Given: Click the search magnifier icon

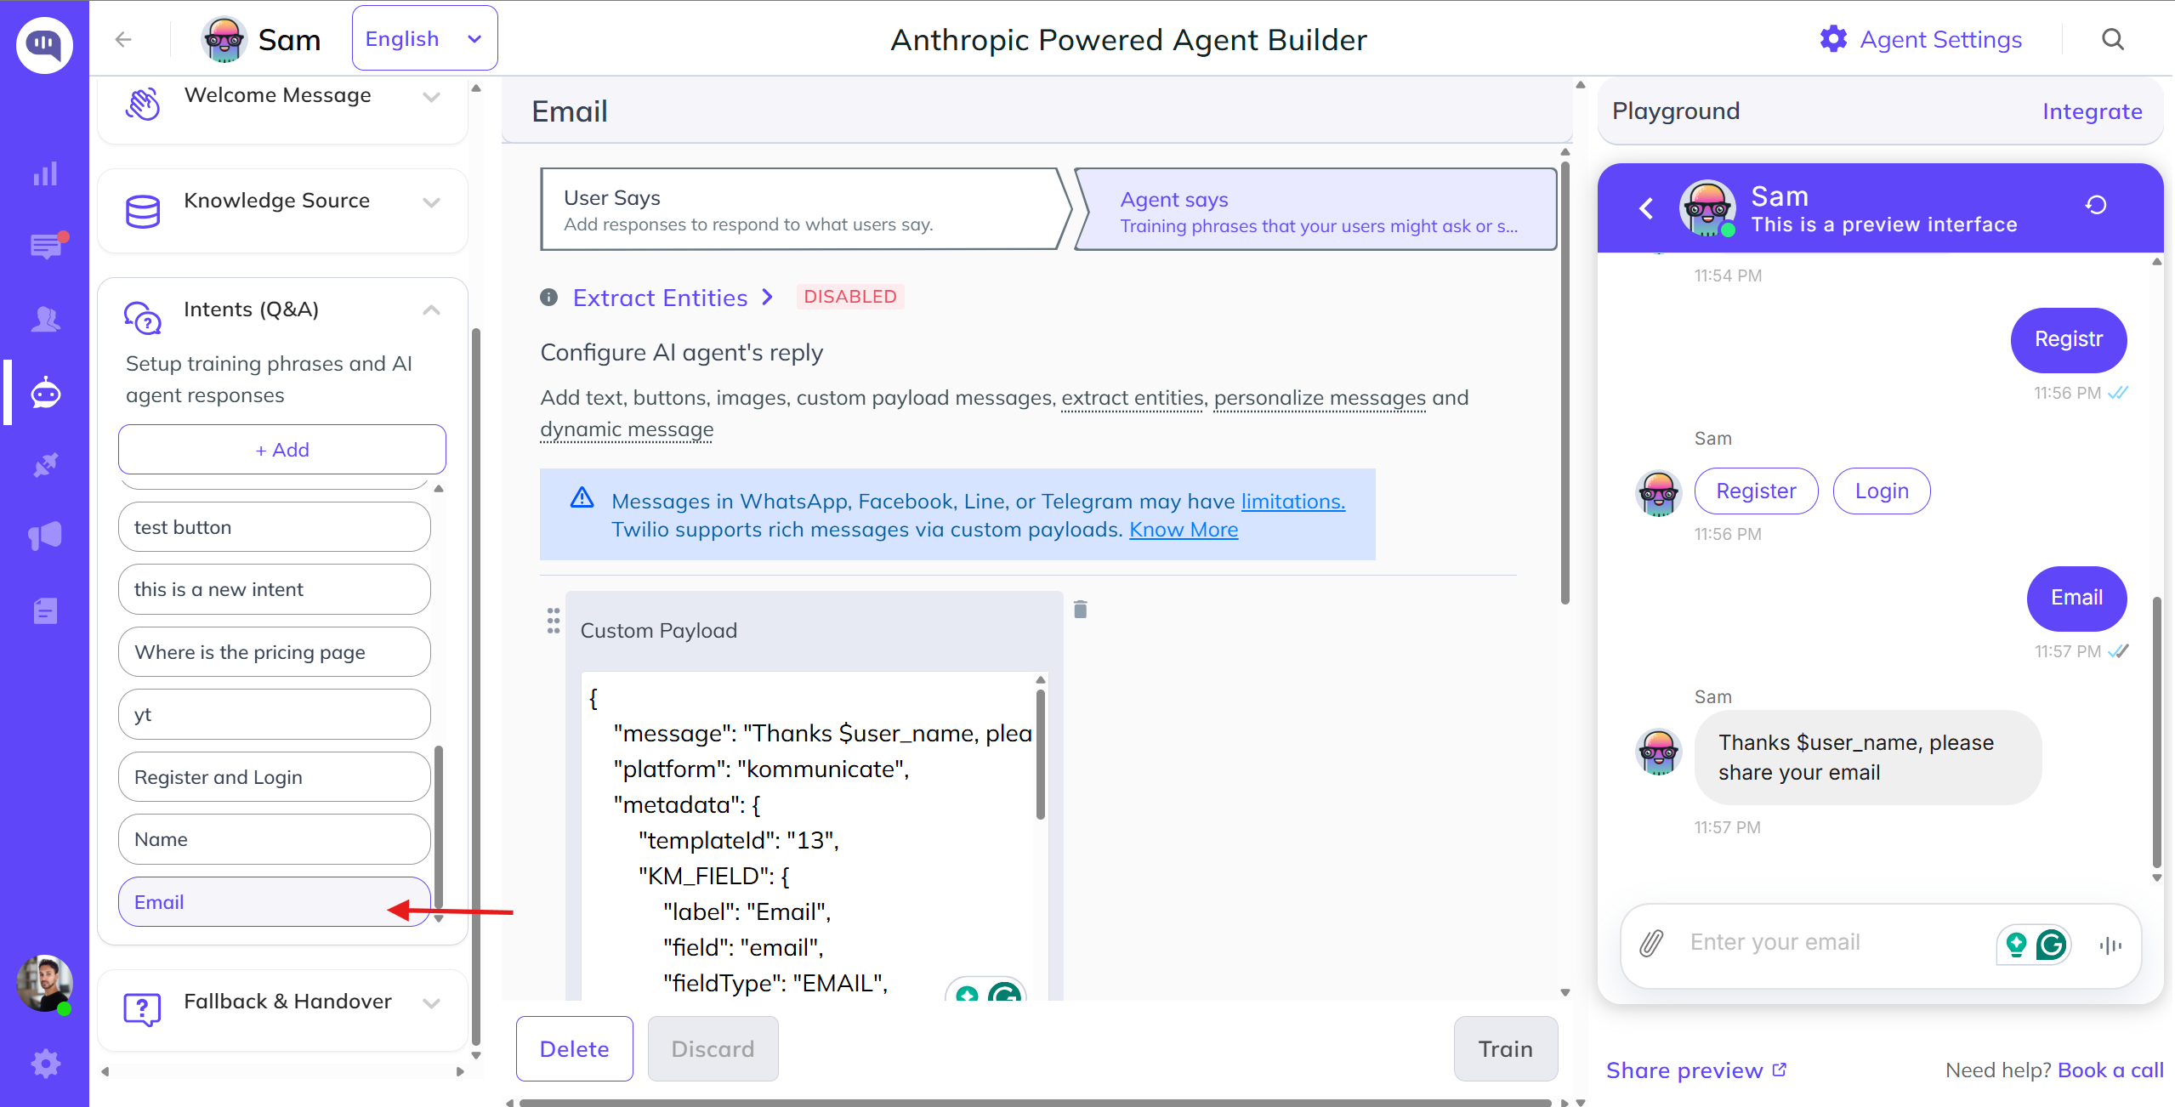Looking at the screenshot, I should tap(2113, 39).
